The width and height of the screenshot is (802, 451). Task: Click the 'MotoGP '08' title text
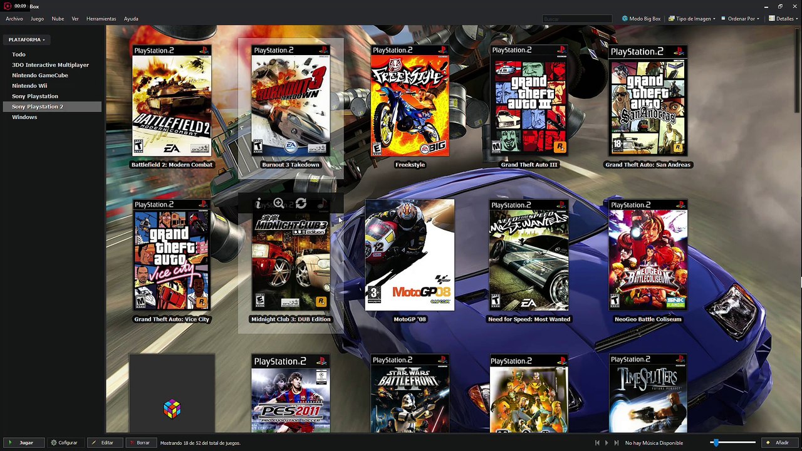coord(410,319)
